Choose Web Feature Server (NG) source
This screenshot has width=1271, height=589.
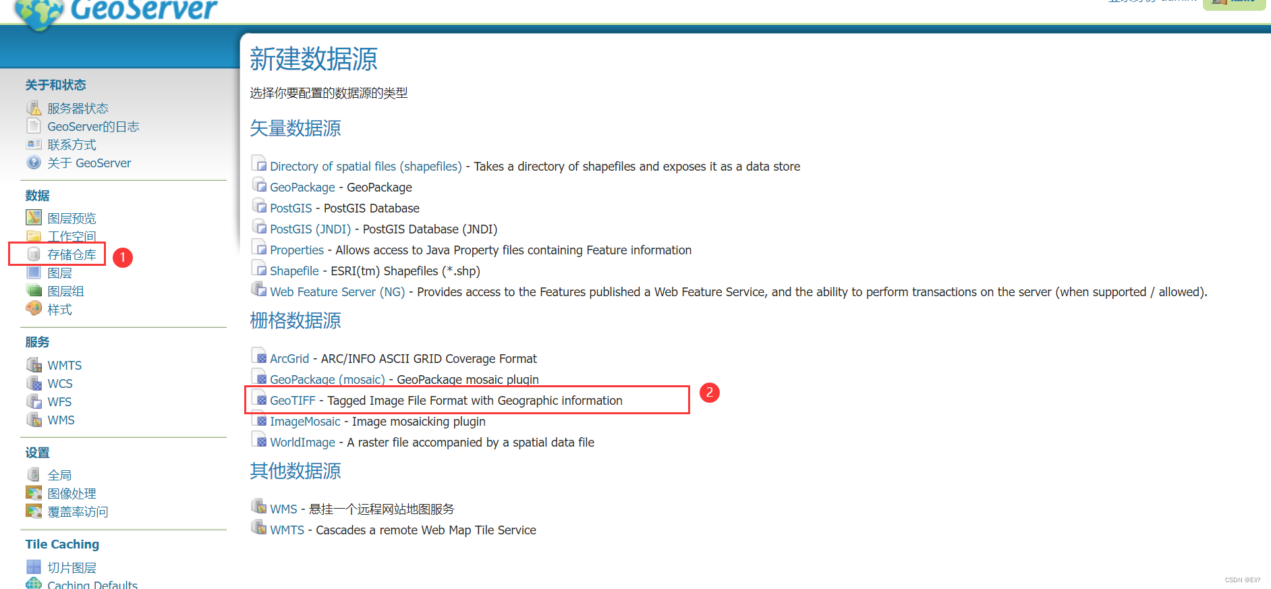(x=337, y=291)
